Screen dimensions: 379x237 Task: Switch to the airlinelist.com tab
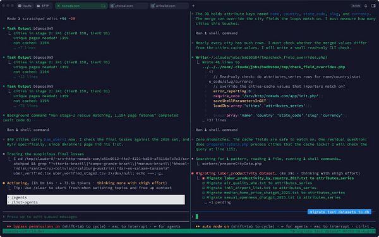pos(169,6)
